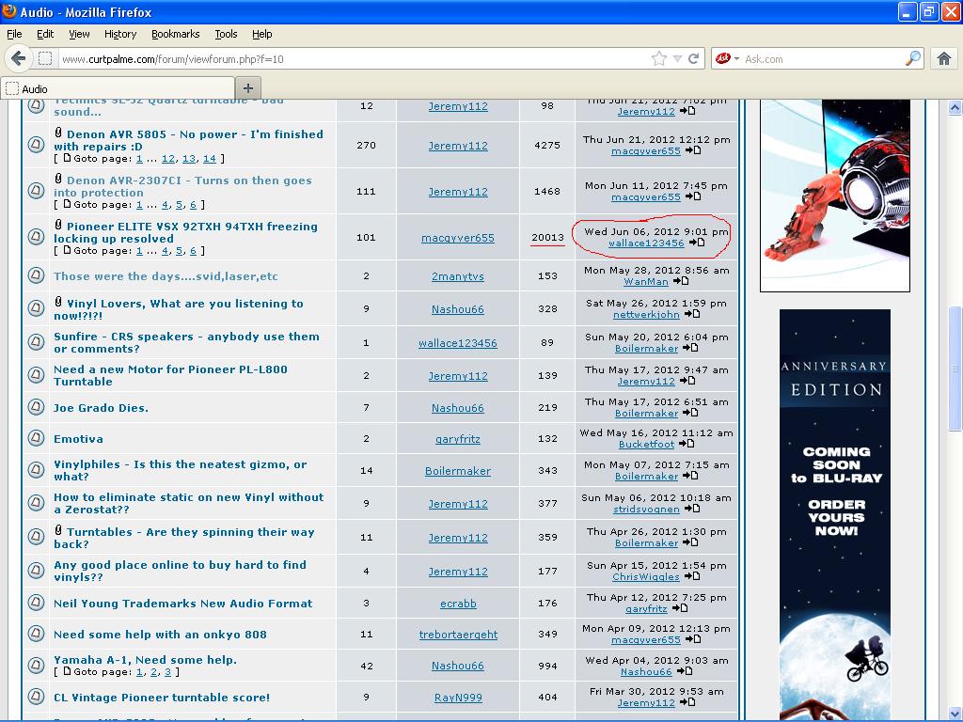Click the scrollbar down arrow
The image size is (963, 722).
[x=955, y=714]
